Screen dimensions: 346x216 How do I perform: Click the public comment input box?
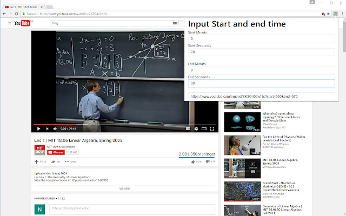(x=132, y=210)
